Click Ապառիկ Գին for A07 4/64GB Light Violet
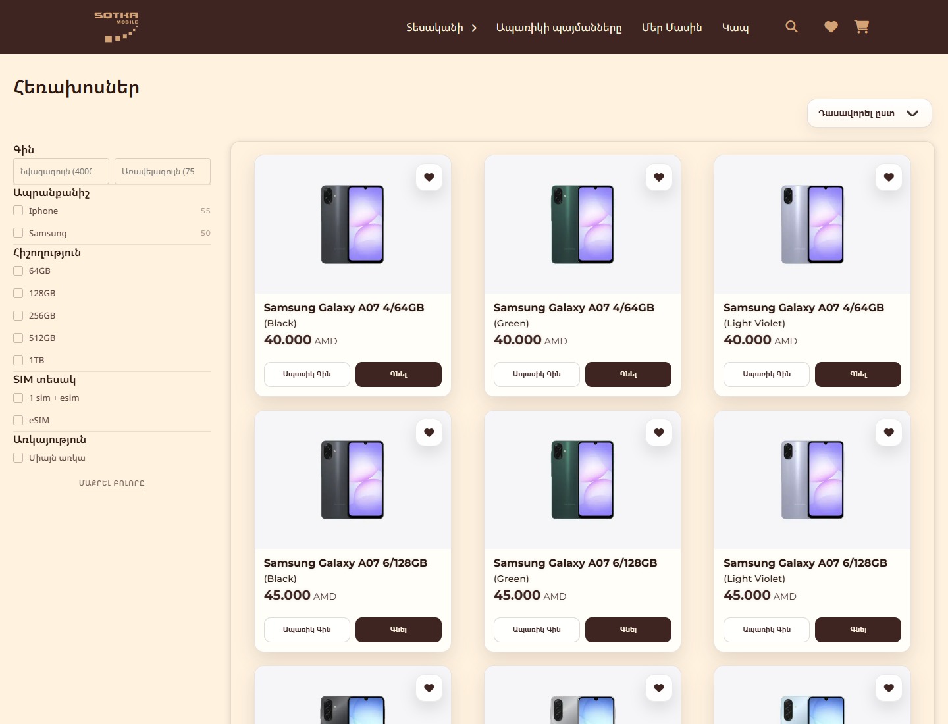The height and width of the screenshot is (724, 948). click(766, 375)
